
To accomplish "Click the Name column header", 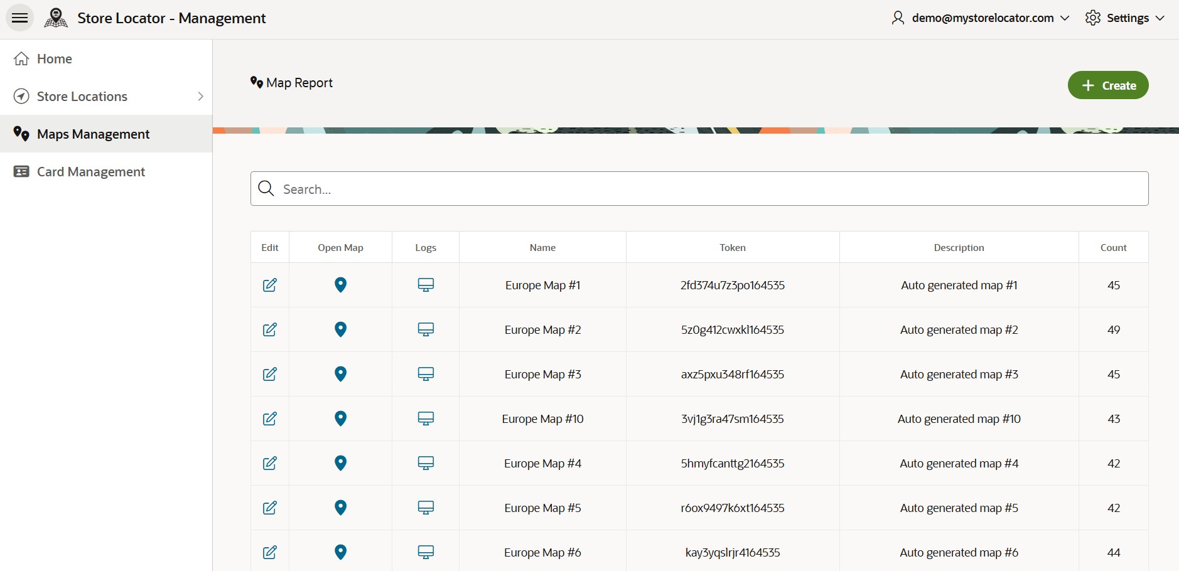I will (542, 248).
